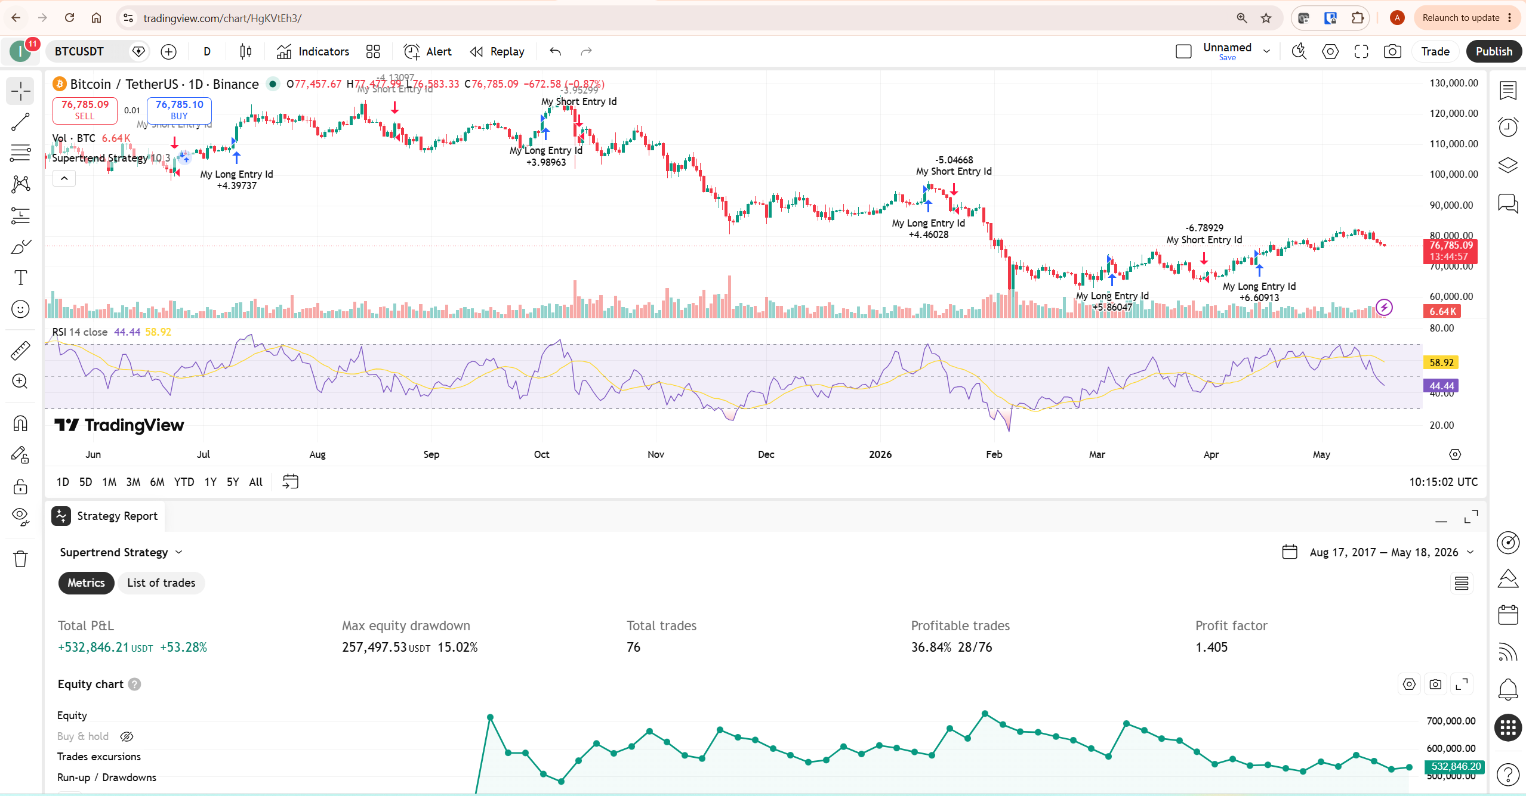Open the time axis settings gear
The width and height of the screenshot is (1526, 796).
click(x=1455, y=455)
